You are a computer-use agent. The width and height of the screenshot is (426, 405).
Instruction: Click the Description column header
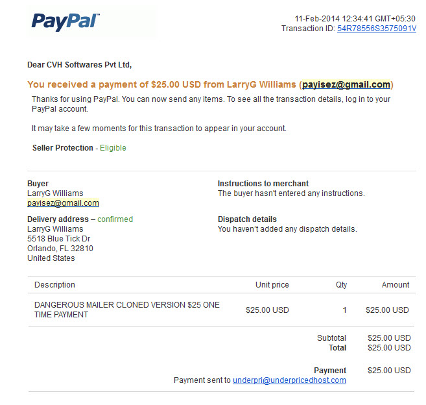pyautogui.click(x=54, y=284)
